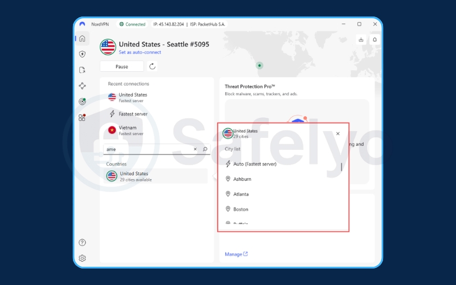Select United States 29 cities available result
Screen dimensions: 456x285
point(156,176)
